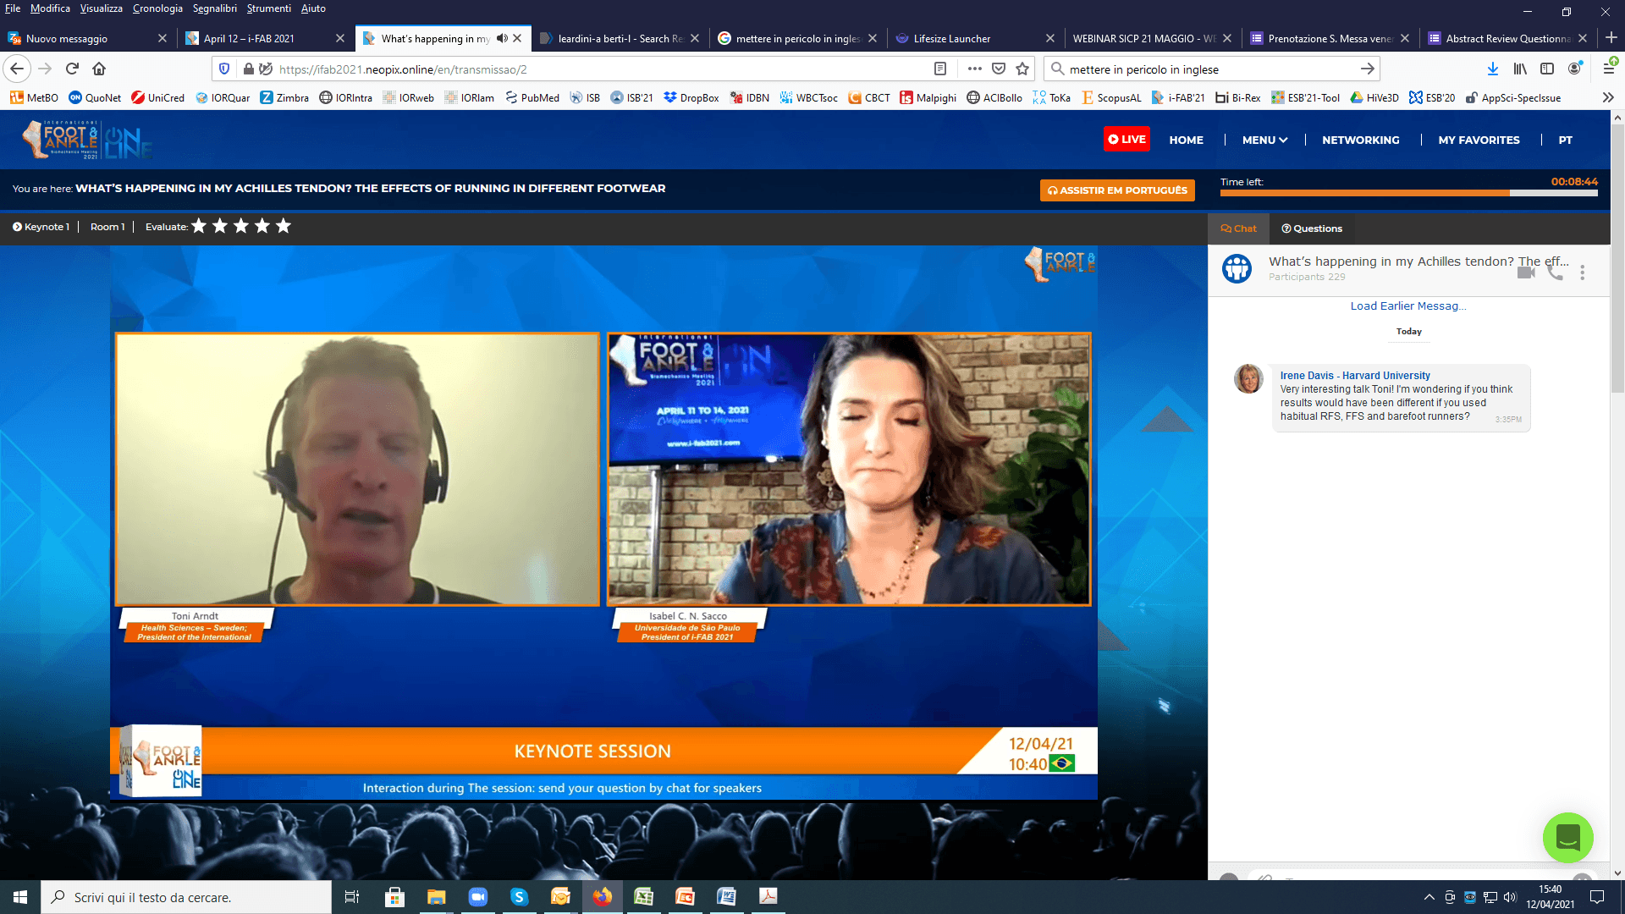1625x914 pixels.
Task: Mute the audio playing tab speaker icon
Action: [502, 38]
